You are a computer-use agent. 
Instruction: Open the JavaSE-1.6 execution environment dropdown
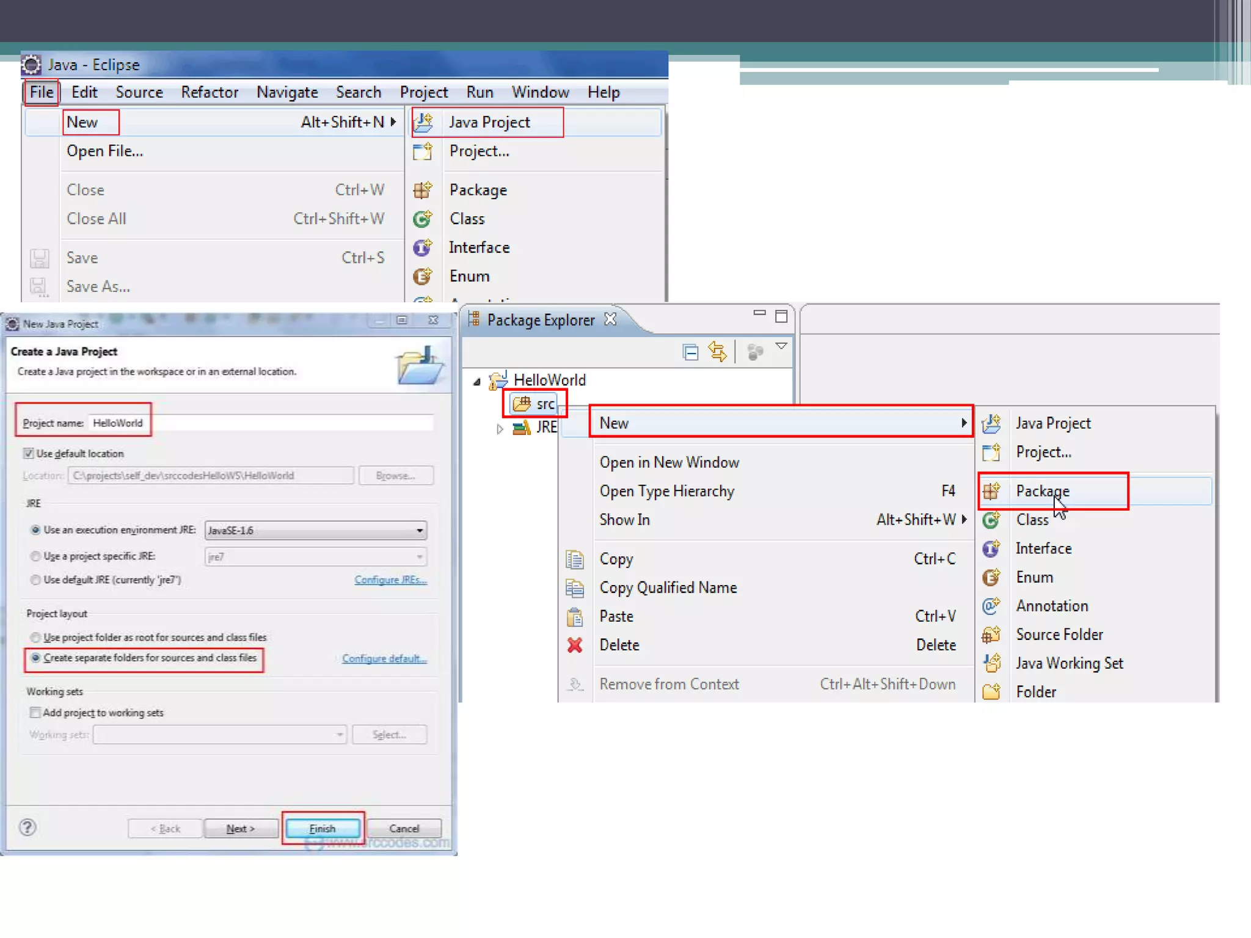(419, 530)
